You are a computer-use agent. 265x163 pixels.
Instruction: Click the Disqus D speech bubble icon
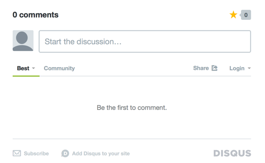pos(65,154)
